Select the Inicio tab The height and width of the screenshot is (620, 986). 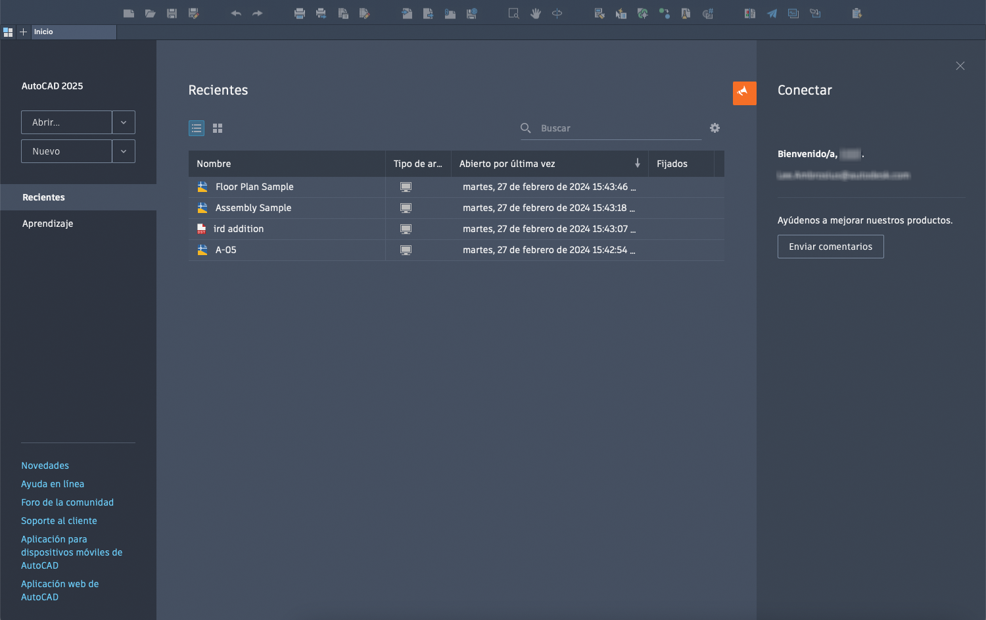73,32
